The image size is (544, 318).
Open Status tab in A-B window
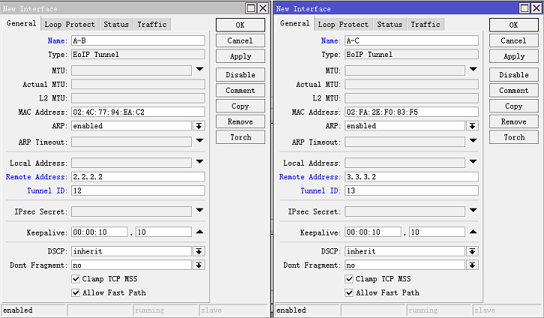pos(116,25)
